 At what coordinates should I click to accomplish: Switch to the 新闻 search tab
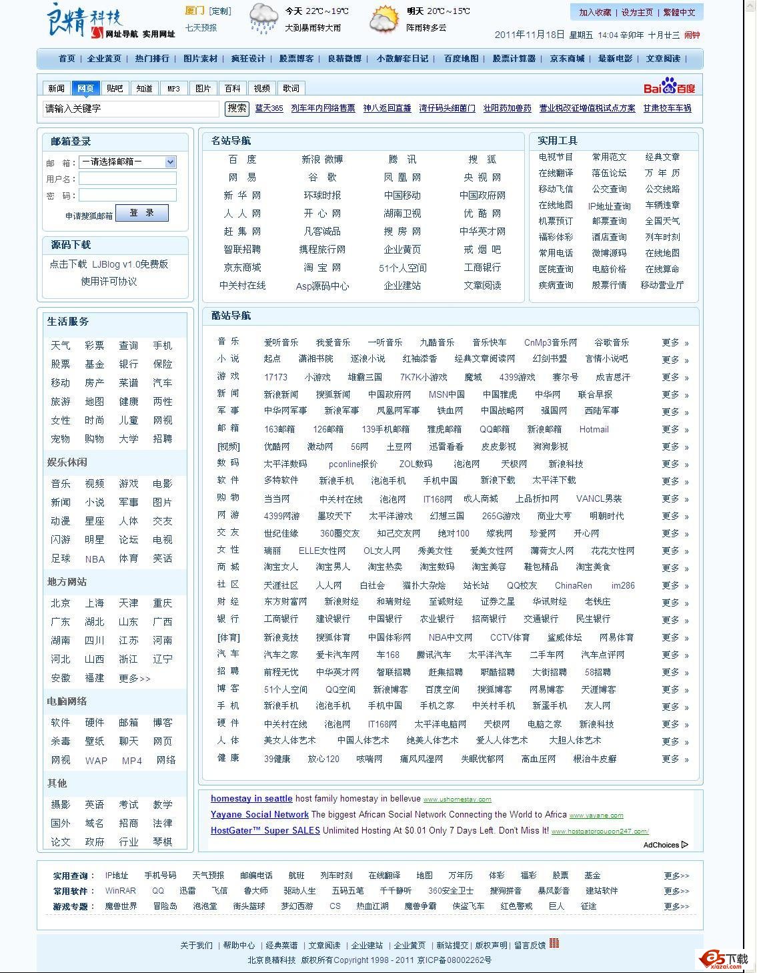click(57, 88)
